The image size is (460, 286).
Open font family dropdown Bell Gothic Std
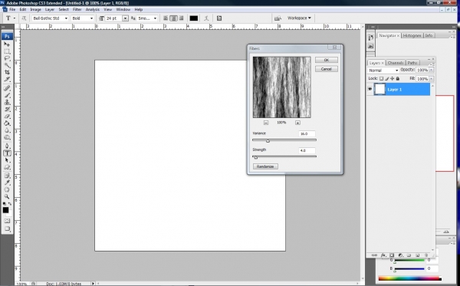pos(66,18)
